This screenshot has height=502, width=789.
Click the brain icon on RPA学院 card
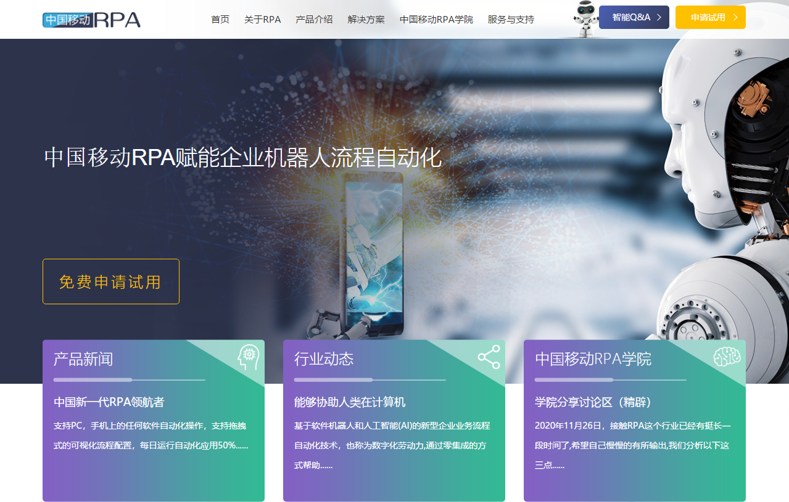click(x=727, y=357)
